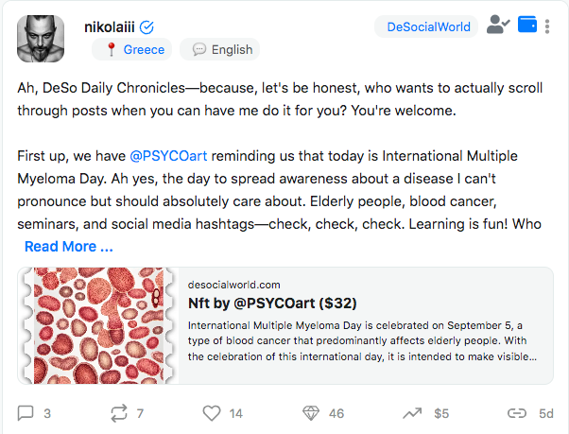The image size is (569, 434).
Task: Open nikolaiii's profile avatar
Action: pos(41,40)
